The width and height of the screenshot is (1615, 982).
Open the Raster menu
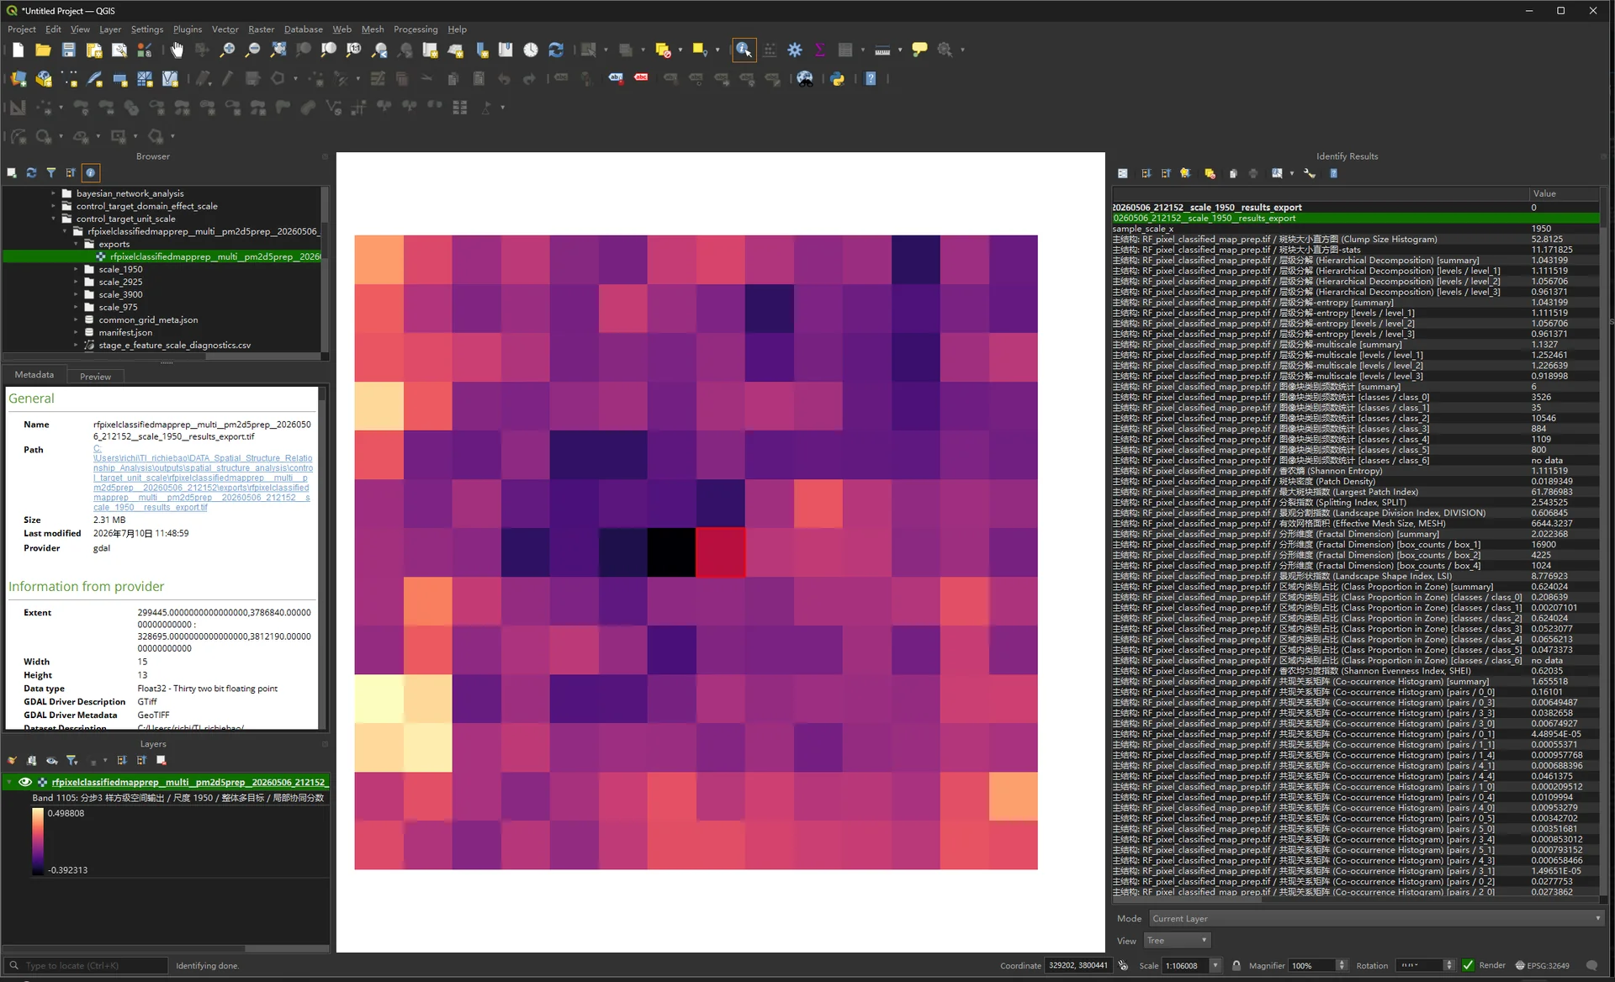tap(261, 29)
